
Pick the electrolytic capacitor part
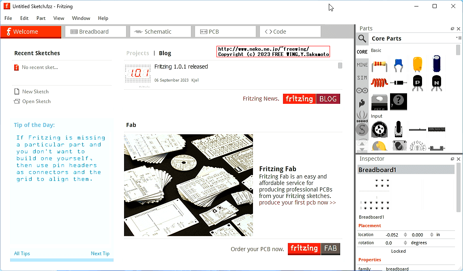[436, 64]
